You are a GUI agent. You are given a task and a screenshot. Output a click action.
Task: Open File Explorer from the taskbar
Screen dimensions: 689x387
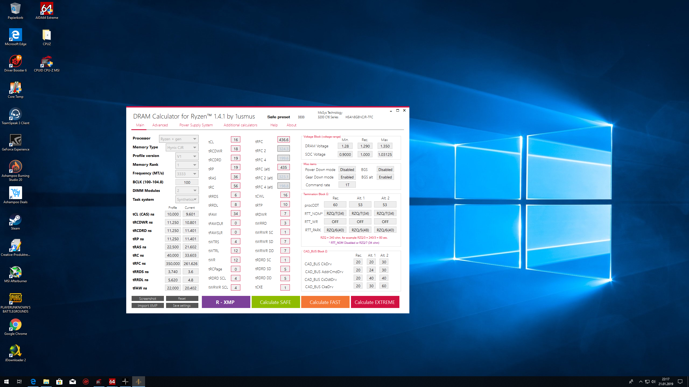[x=46, y=381]
